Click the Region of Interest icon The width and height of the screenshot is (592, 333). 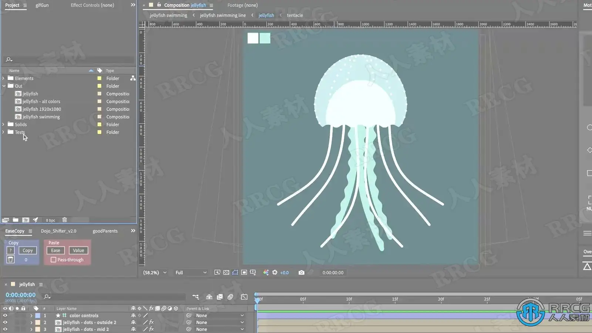pos(235,273)
